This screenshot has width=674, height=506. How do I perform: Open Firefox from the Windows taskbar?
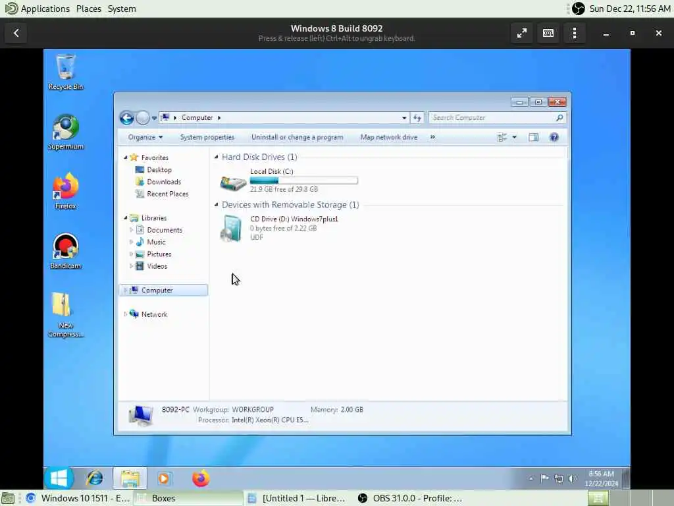tap(200, 478)
